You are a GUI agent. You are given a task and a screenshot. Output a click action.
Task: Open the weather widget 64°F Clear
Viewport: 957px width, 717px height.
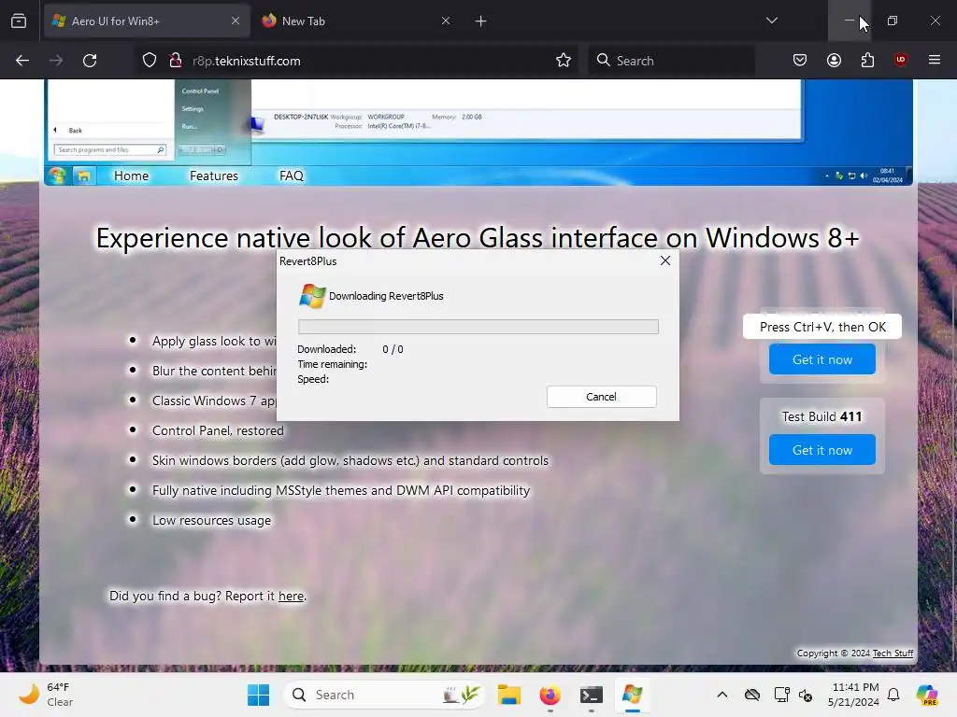[46, 695]
